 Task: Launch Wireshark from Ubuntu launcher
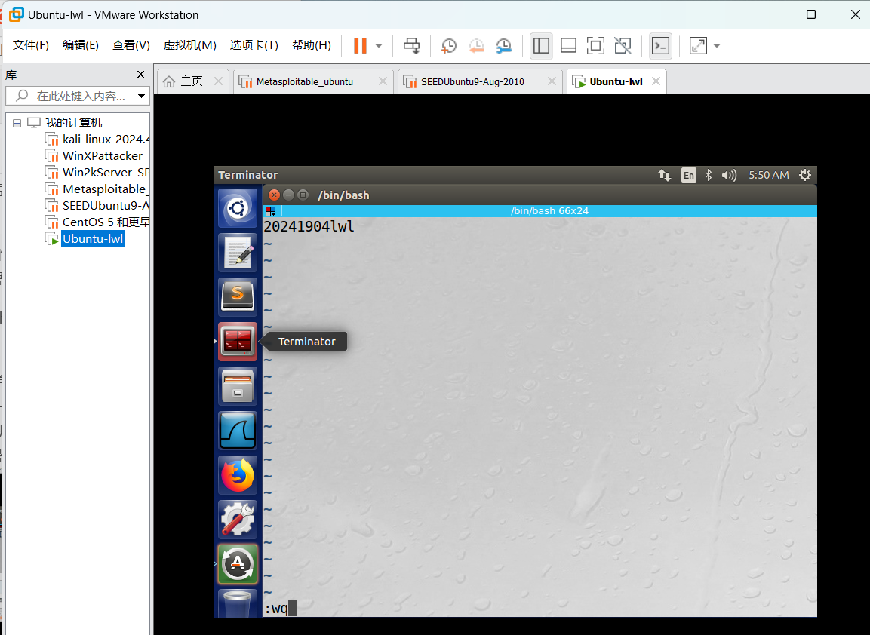238,431
